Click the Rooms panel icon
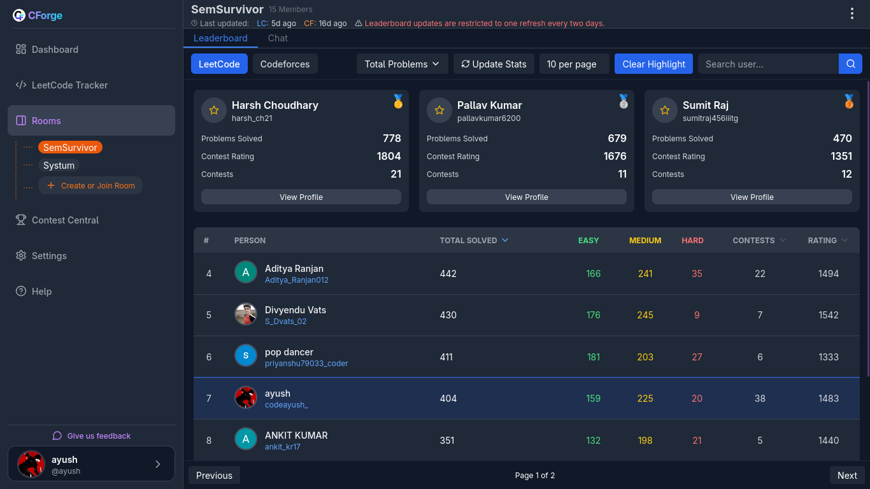Image resolution: width=870 pixels, height=489 pixels. 22,120
